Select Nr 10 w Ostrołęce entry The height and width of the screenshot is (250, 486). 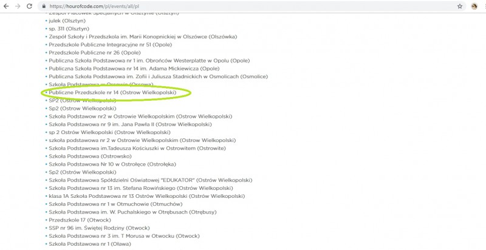coord(112,164)
